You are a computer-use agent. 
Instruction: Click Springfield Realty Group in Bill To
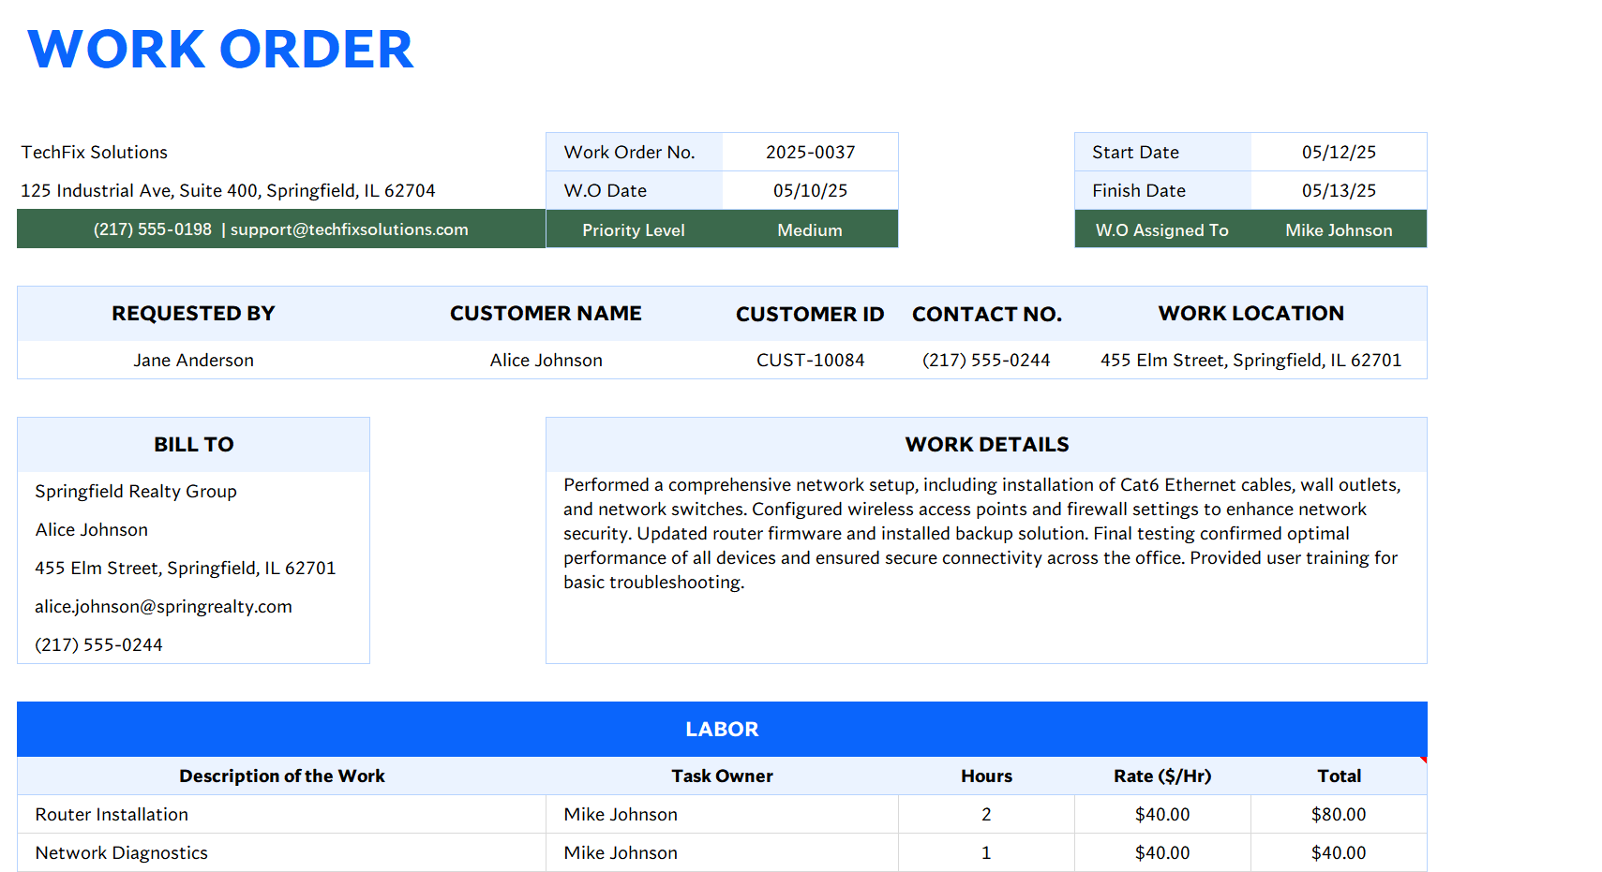point(136,492)
